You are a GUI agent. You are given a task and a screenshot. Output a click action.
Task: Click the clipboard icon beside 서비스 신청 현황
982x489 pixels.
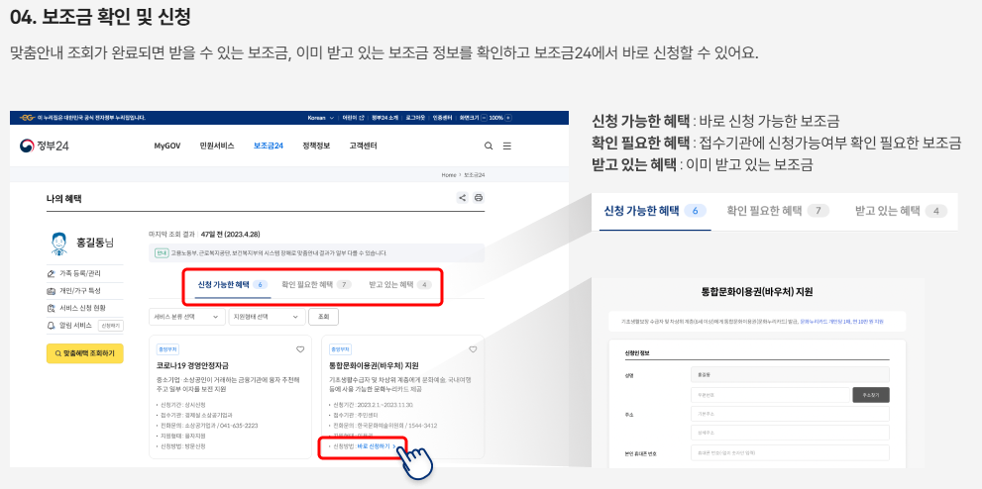tap(52, 308)
